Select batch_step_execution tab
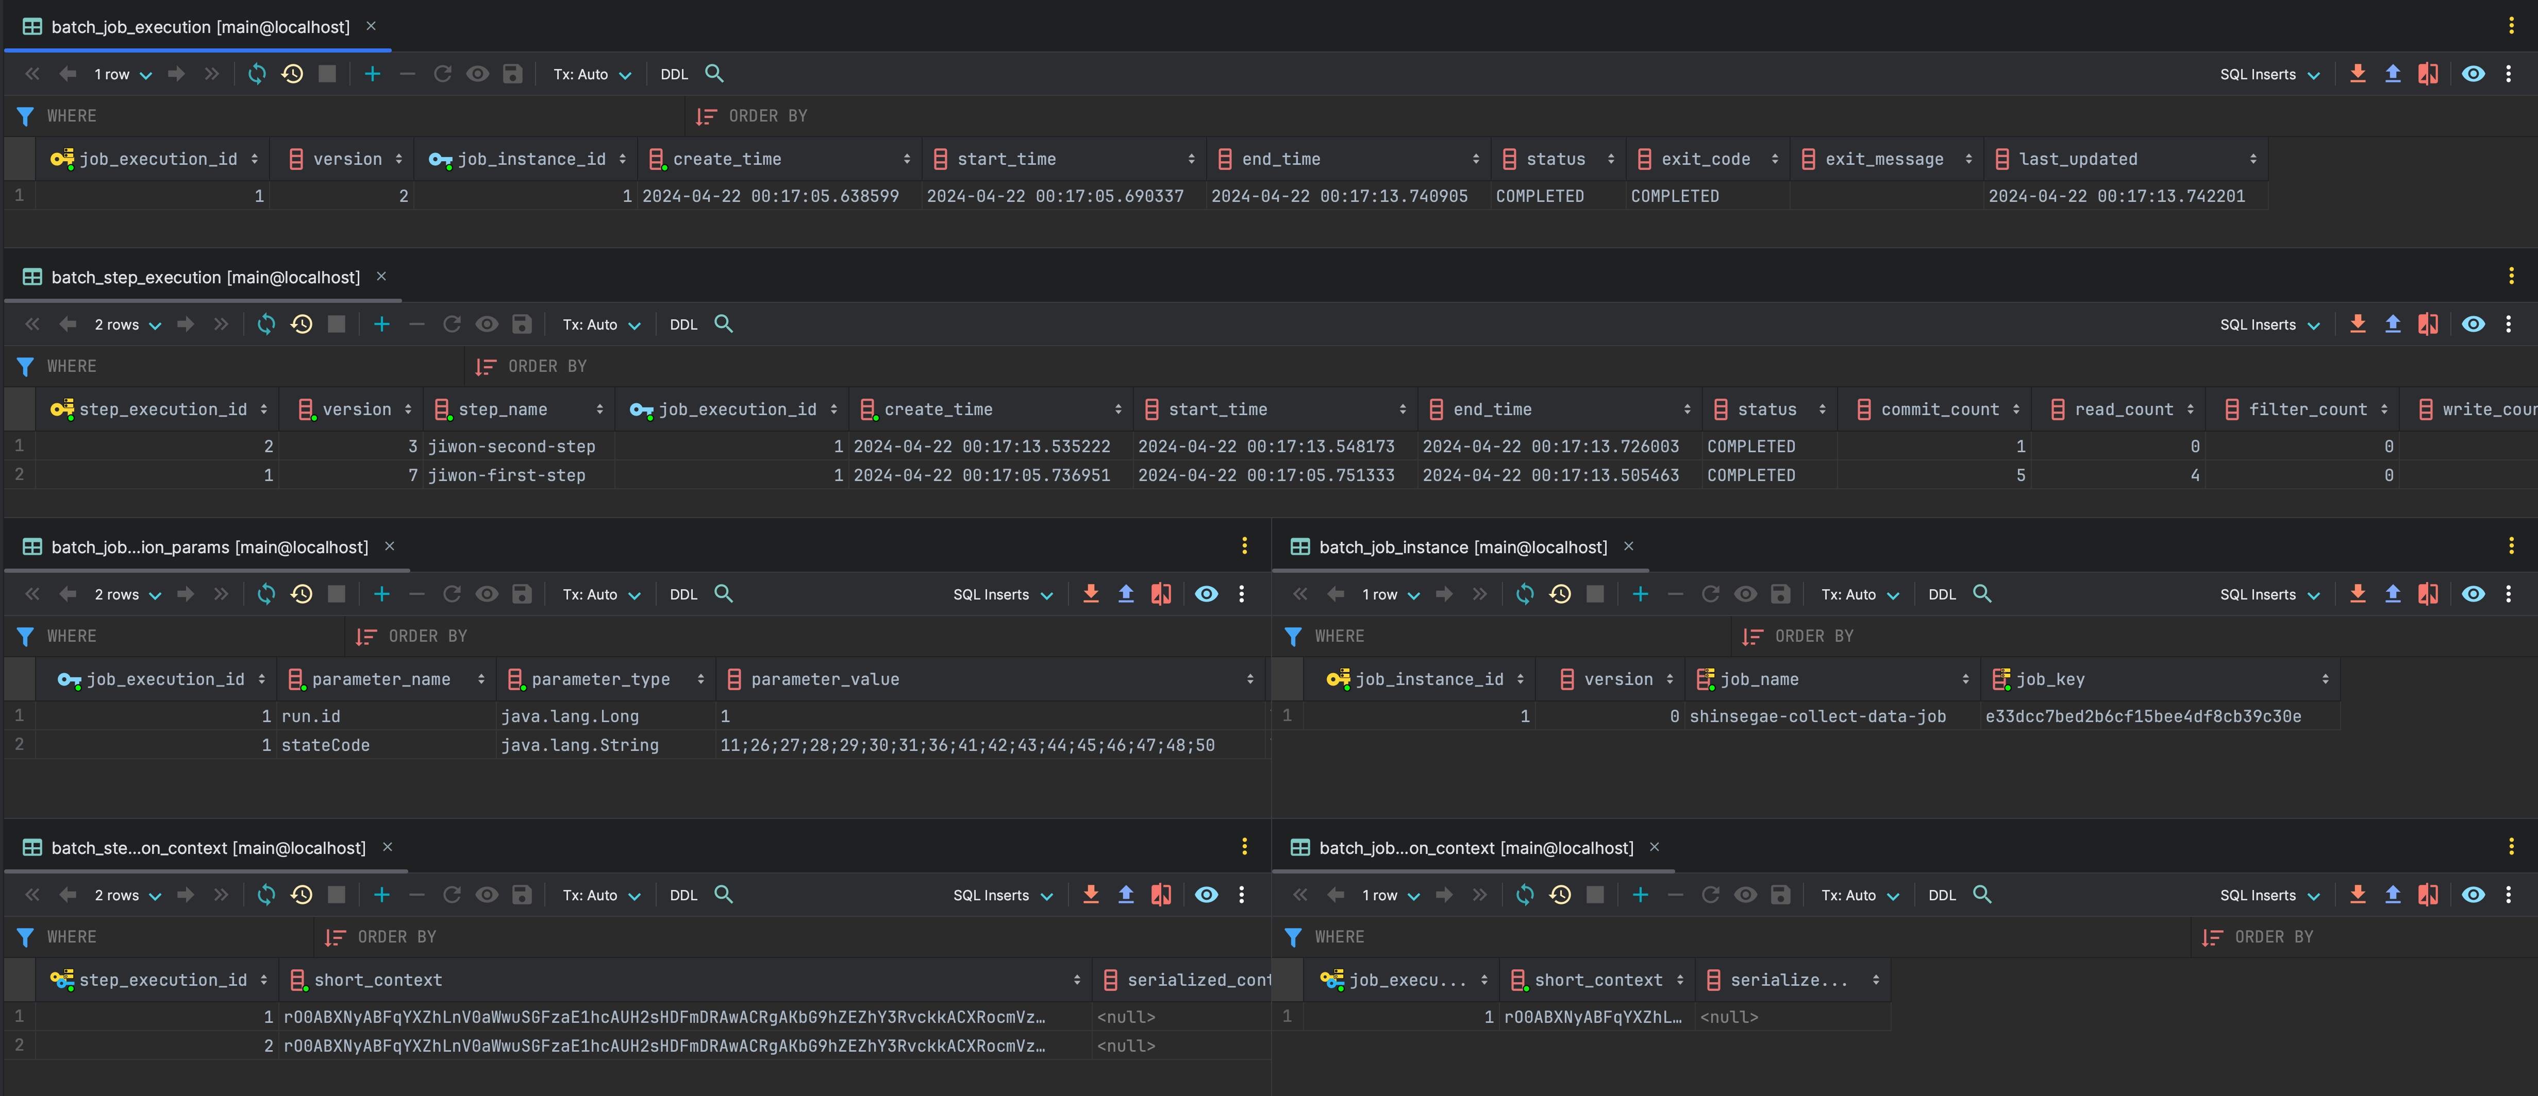The image size is (2538, 1096). point(205,277)
